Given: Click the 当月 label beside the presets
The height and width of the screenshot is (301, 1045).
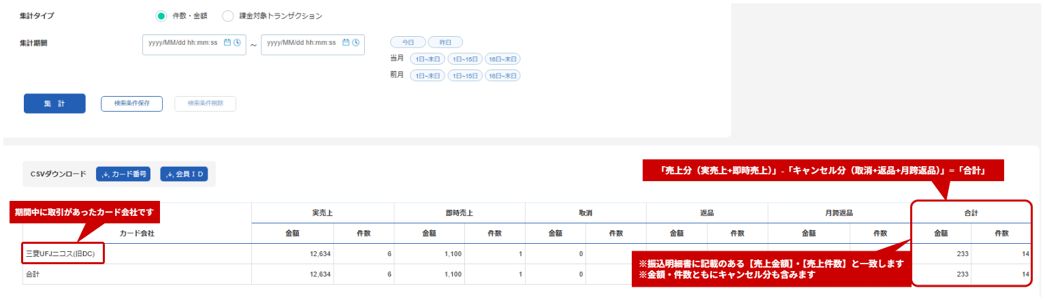Looking at the screenshot, I should coord(397,59).
